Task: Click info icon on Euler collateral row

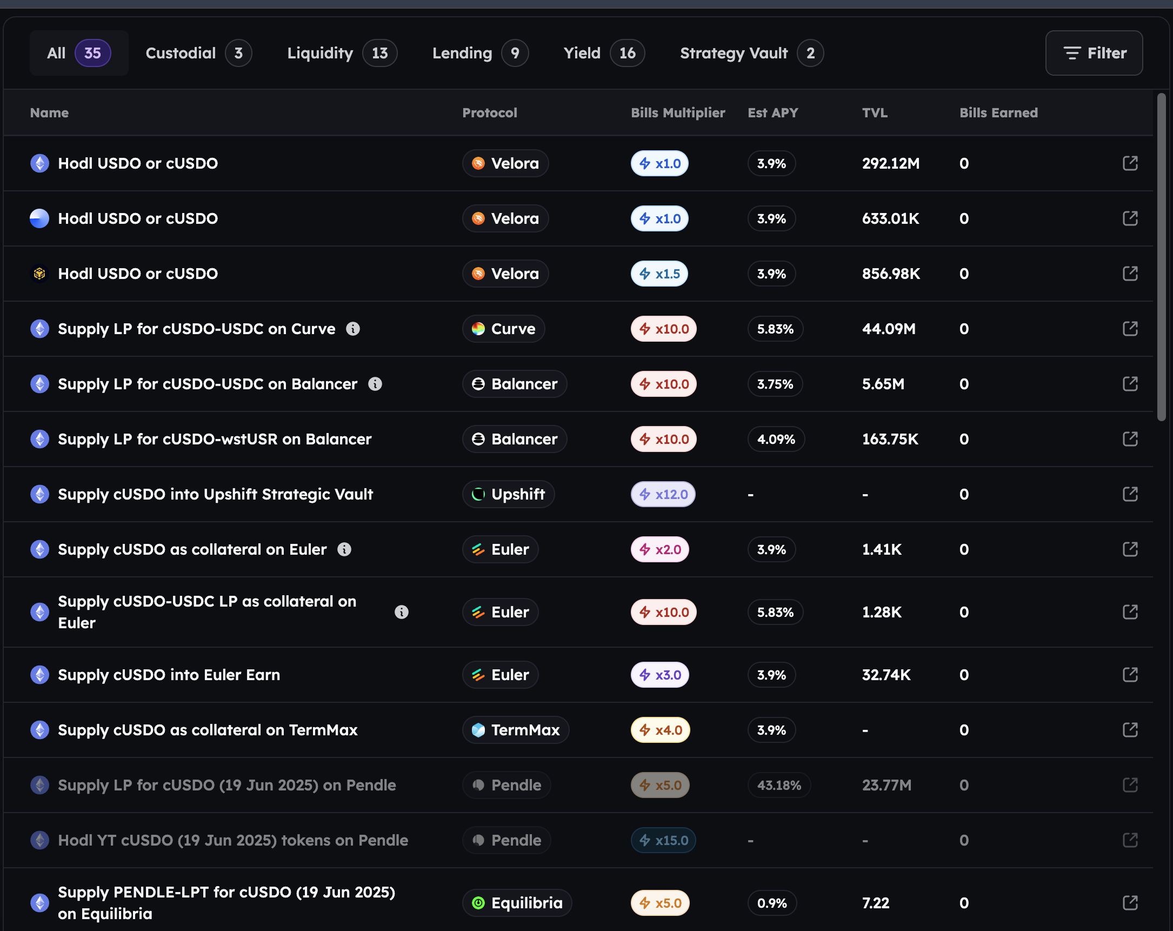Action: [344, 549]
